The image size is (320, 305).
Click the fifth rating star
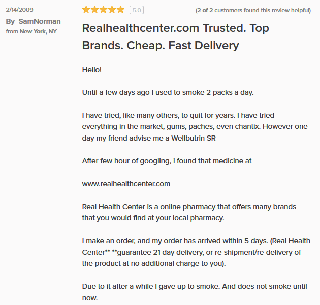(x=120, y=10)
